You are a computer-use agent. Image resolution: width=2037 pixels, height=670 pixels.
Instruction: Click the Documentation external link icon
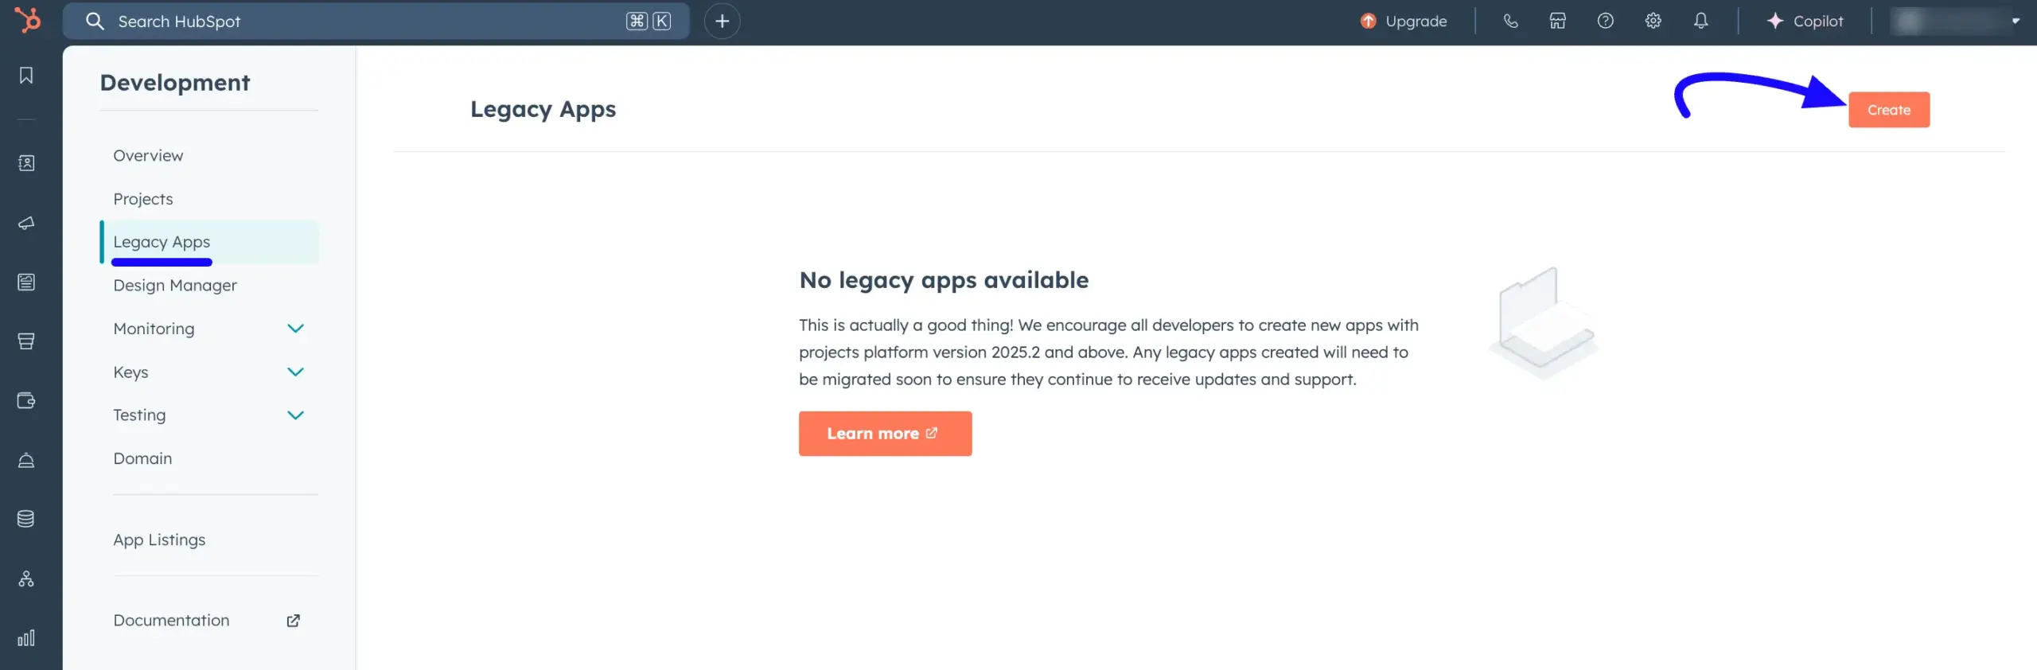tap(293, 621)
